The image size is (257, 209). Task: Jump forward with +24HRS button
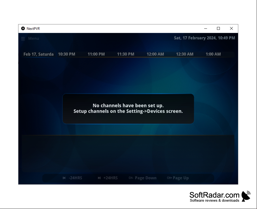pos(111,178)
